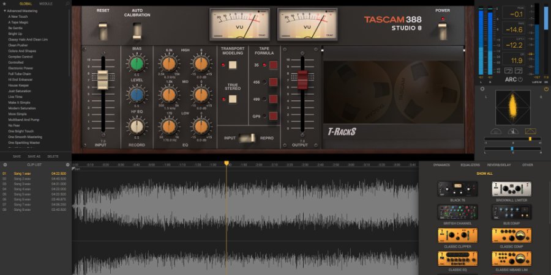Toggle the POWER lever switch
551x275 pixels.
coord(443,32)
